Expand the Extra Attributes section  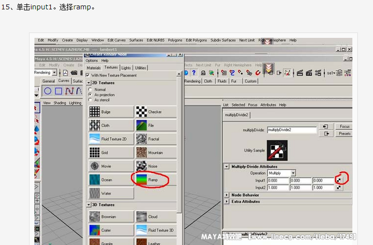227,201
